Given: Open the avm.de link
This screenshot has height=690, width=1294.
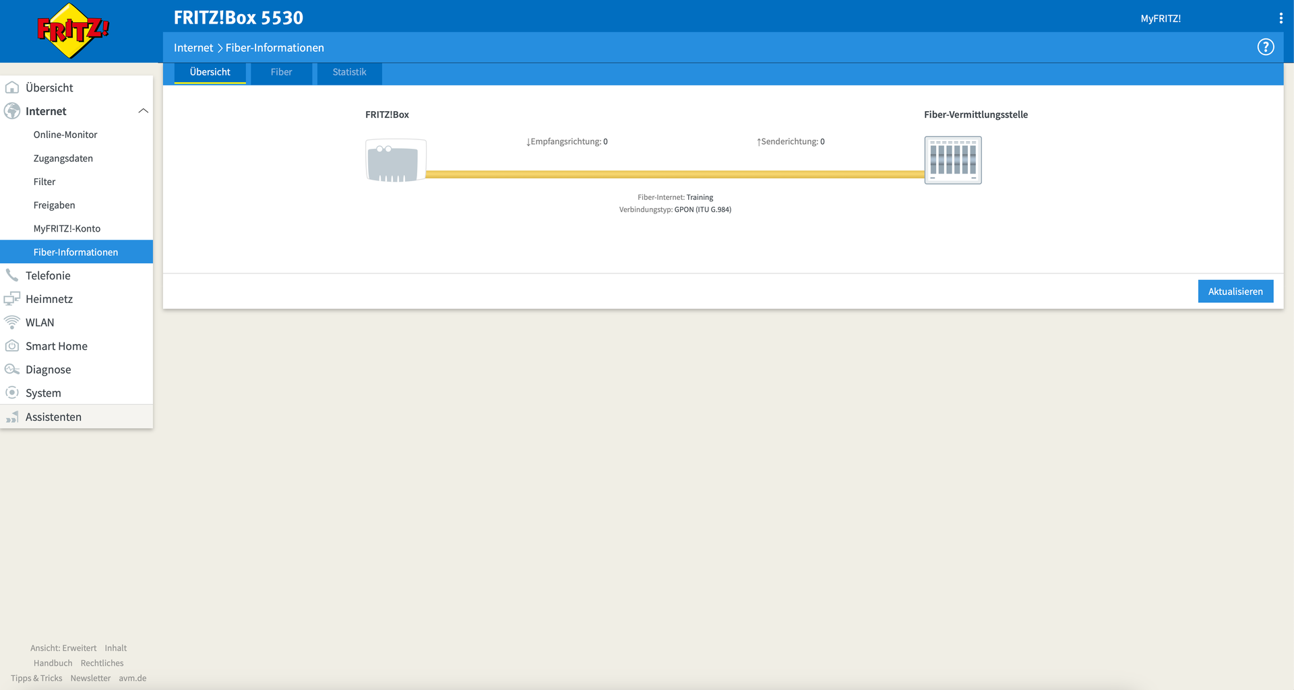Looking at the screenshot, I should pos(132,679).
